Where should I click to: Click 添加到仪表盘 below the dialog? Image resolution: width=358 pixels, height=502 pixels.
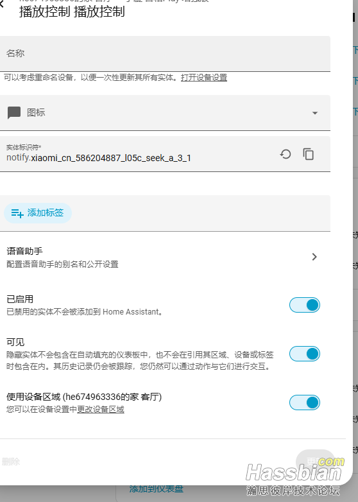157,489
